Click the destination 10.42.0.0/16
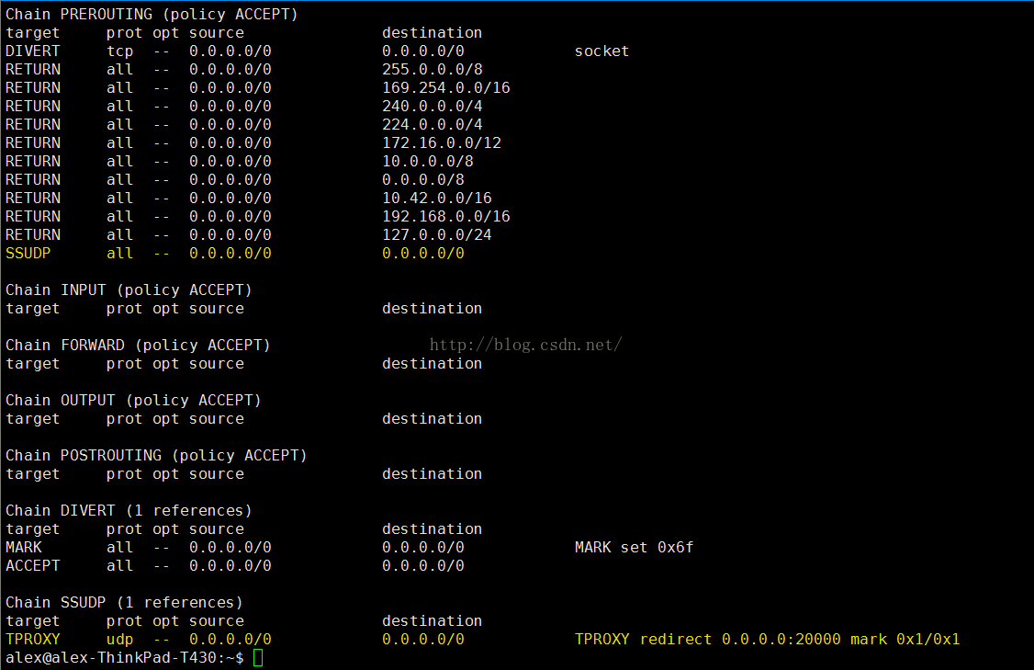 (x=436, y=199)
